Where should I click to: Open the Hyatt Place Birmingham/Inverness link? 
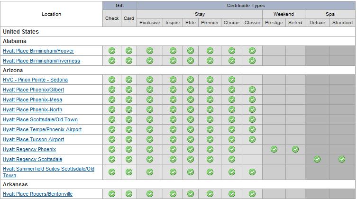(x=41, y=61)
